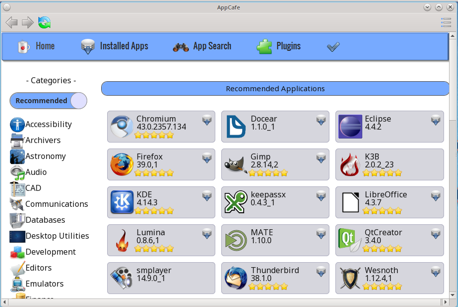Install MATE via its download icon

pos(321,233)
